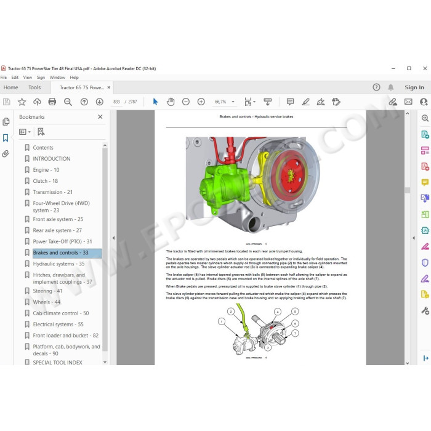Add the file to starred favorites

[x=22, y=102]
